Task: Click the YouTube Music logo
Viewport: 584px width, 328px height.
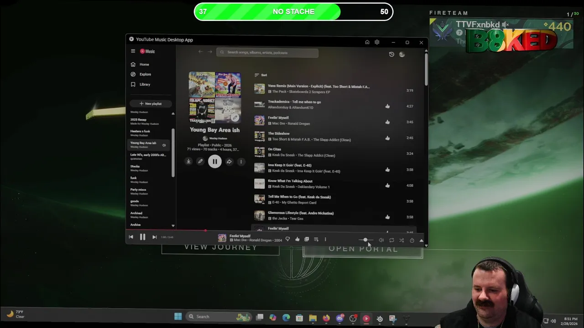Action: [147, 51]
